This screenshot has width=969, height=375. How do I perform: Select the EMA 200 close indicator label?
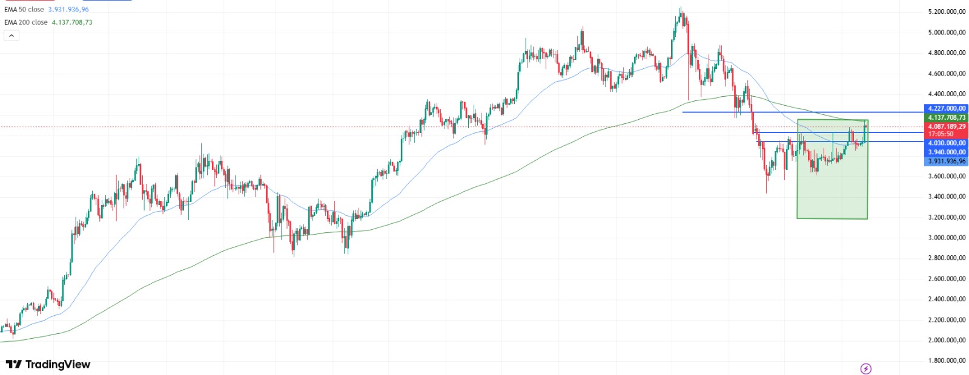click(x=26, y=22)
